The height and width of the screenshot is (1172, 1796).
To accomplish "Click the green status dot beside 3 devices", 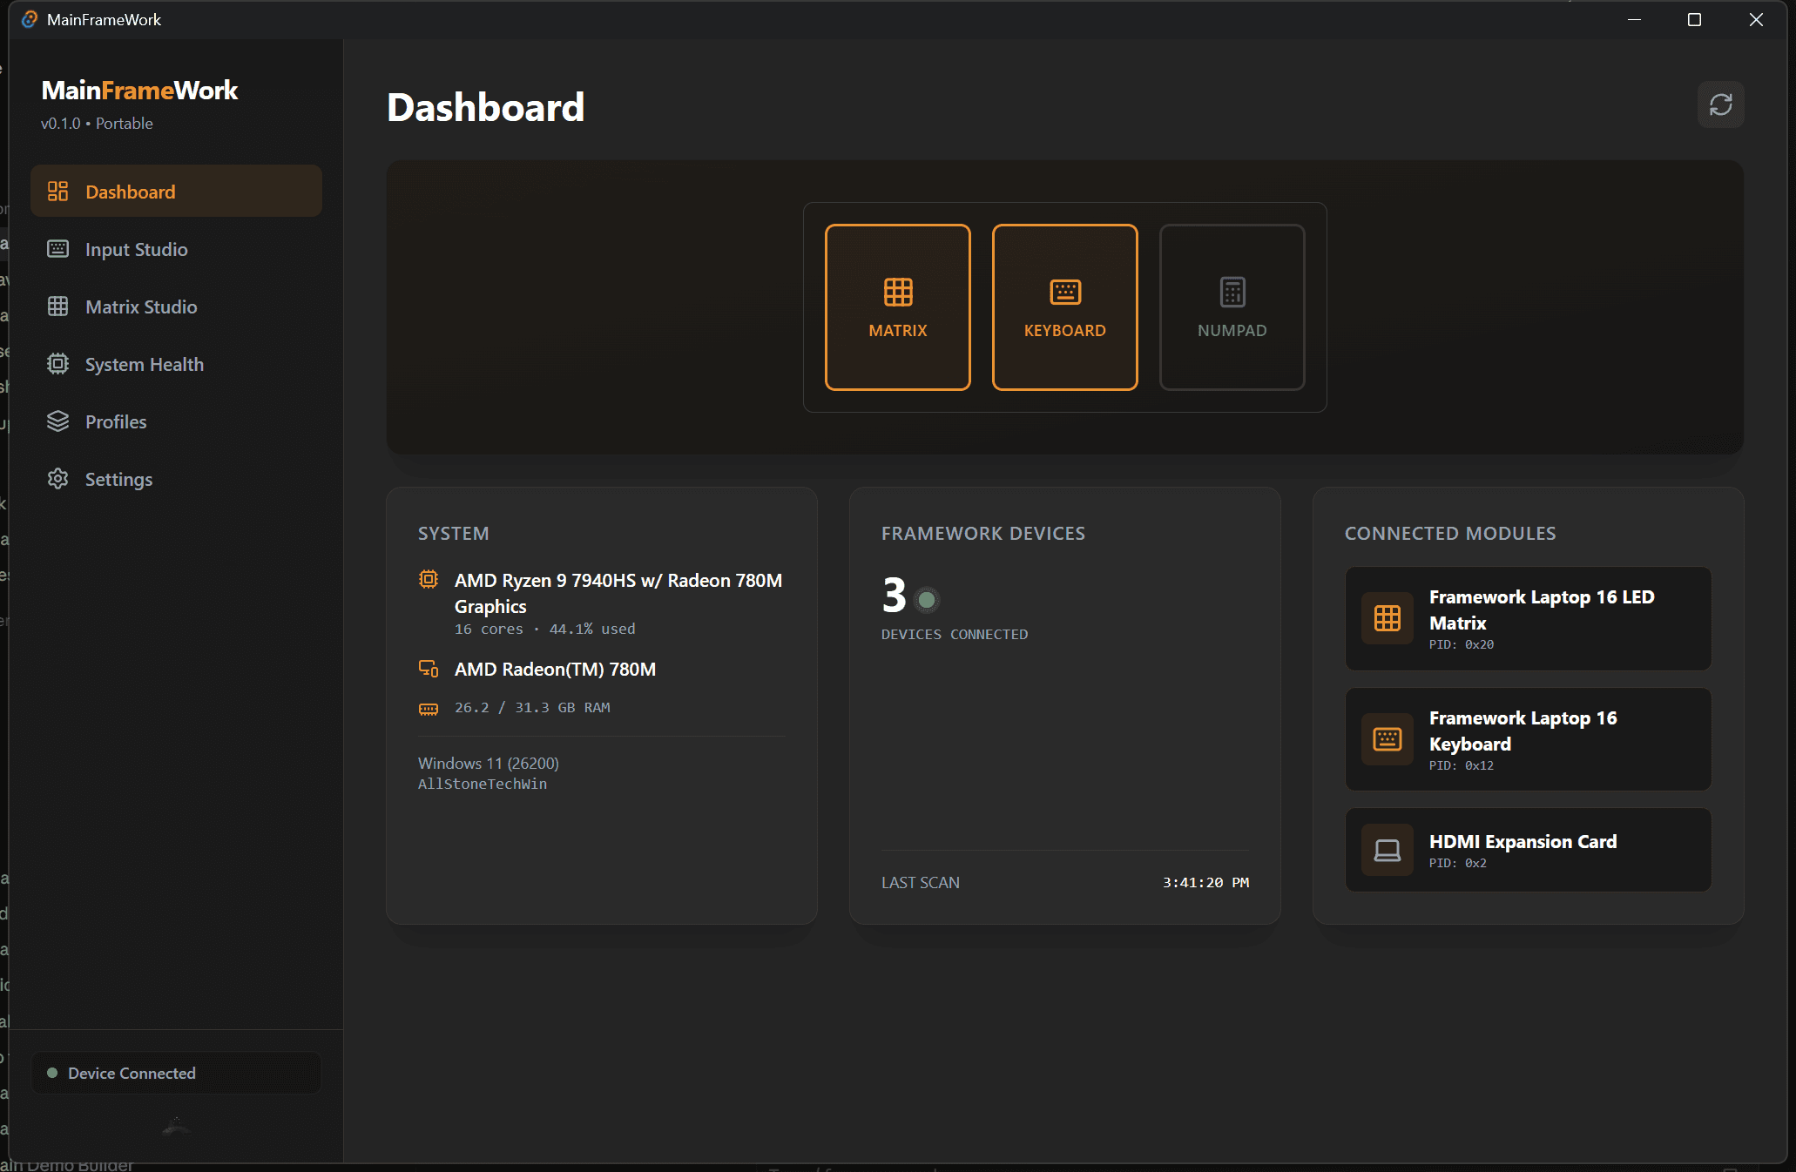I will click(x=927, y=600).
